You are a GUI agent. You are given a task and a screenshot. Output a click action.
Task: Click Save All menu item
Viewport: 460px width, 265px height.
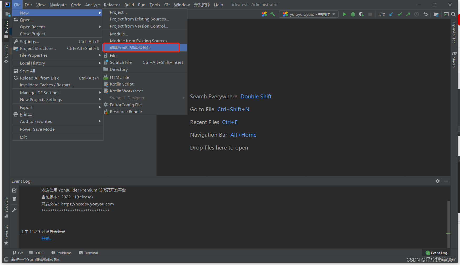[x=57, y=71]
